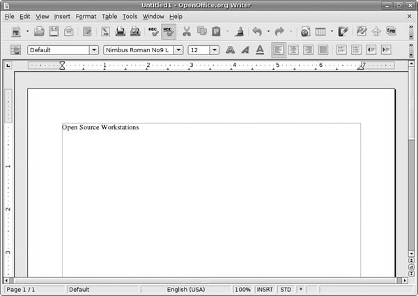
Task: Open the Format menu
Action: tap(86, 16)
